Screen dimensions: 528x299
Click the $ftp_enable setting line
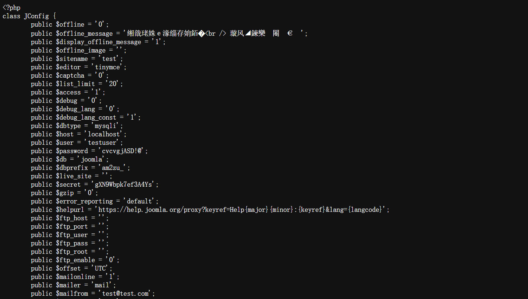[x=75, y=260]
